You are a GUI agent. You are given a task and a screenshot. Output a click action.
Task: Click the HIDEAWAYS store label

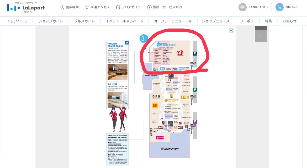(x=175, y=112)
